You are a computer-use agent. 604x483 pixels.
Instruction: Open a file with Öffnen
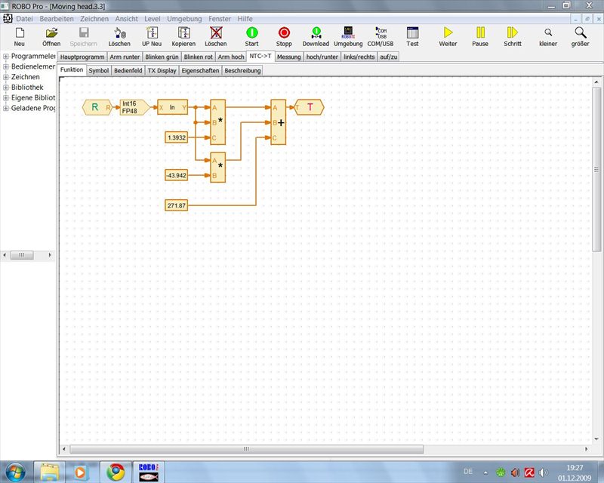[51, 37]
